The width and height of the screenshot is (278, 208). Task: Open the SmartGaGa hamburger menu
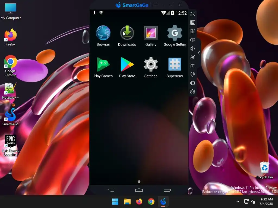[x=155, y=5]
